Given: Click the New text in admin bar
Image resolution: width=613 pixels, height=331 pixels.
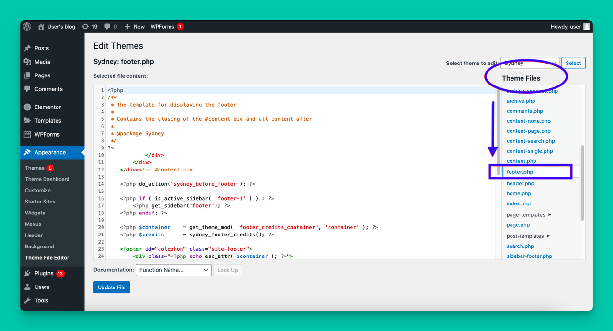Looking at the screenshot, I should (139, 27).
